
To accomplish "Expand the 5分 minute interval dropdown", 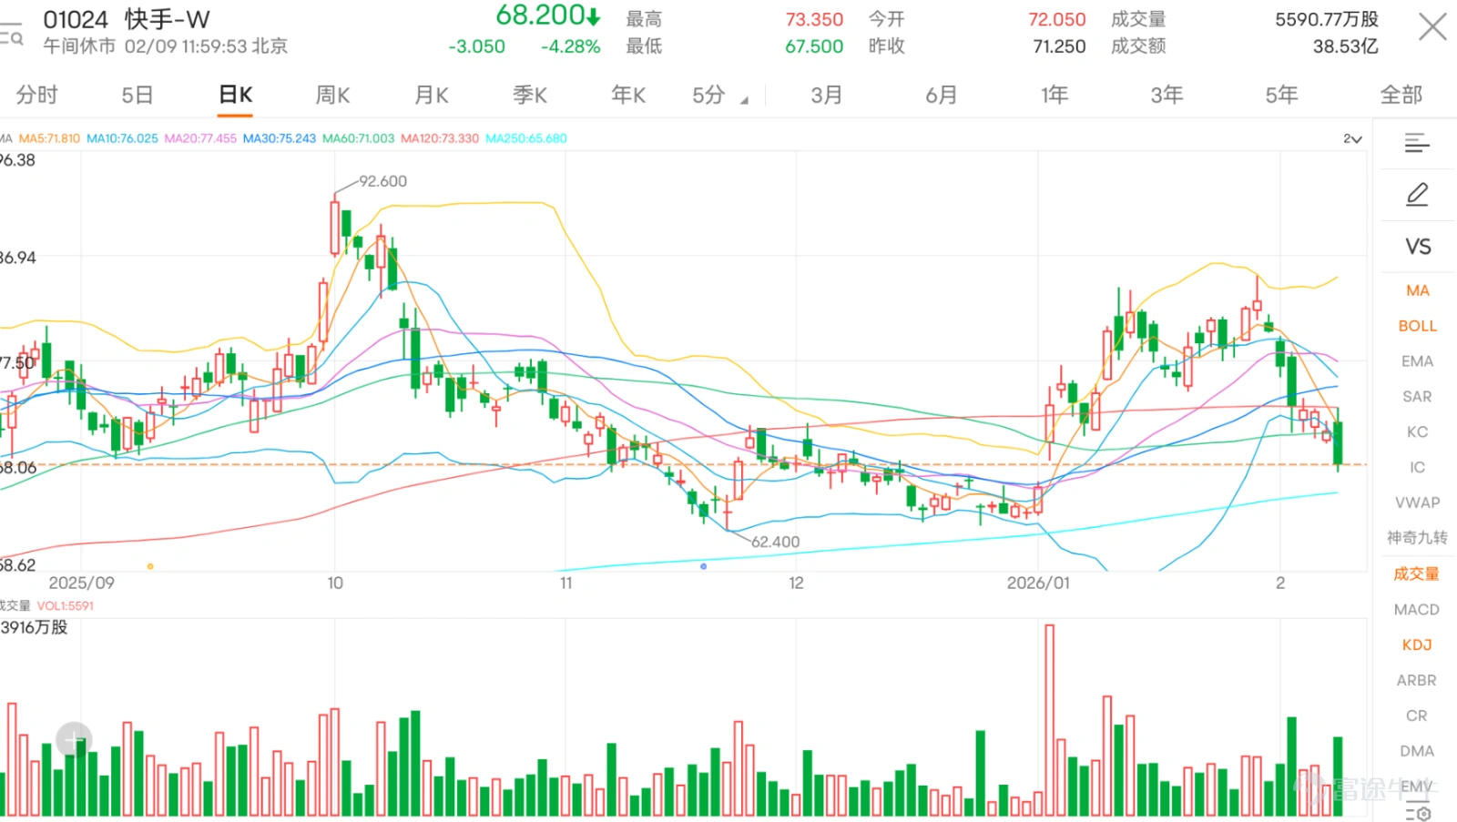I will [720, 95].
